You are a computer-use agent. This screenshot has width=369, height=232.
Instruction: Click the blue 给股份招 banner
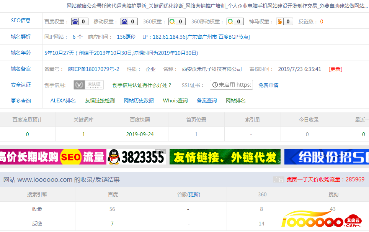click(x=327, y=157)
